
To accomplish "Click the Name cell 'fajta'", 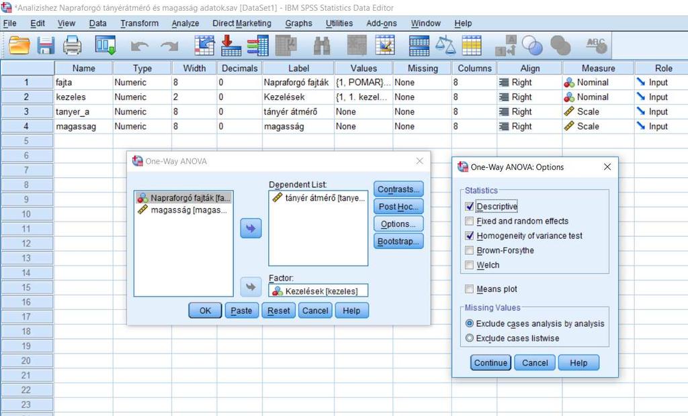I will coord(83,82).
